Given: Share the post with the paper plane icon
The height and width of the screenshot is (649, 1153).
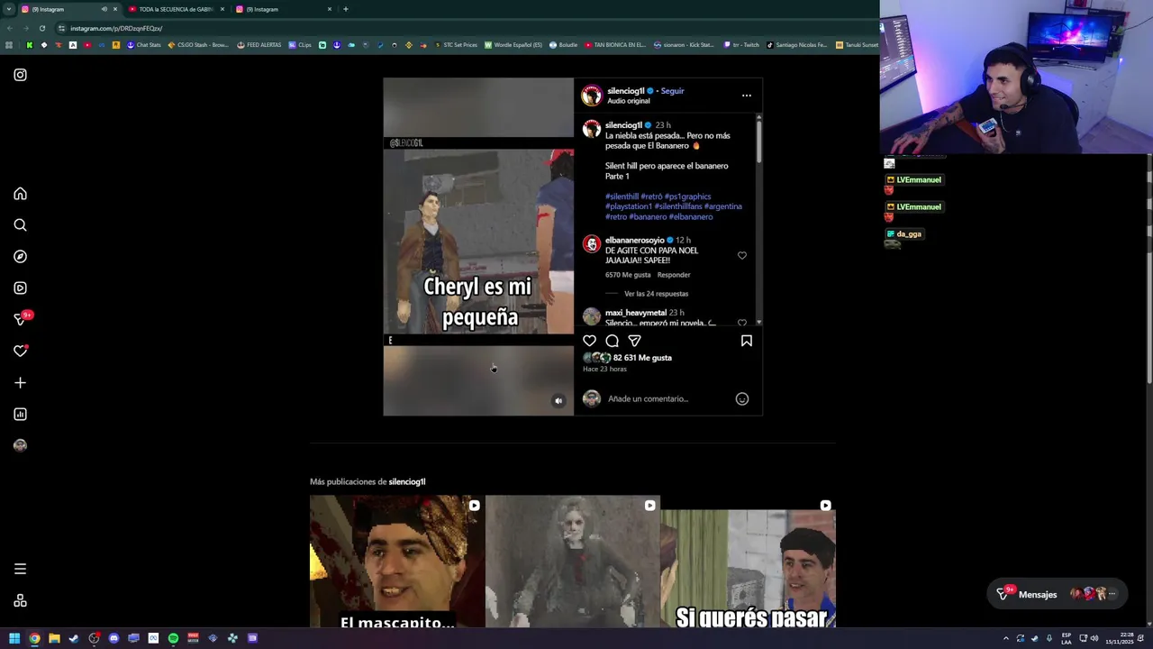Looking at the screenshot, I should 634,341.
